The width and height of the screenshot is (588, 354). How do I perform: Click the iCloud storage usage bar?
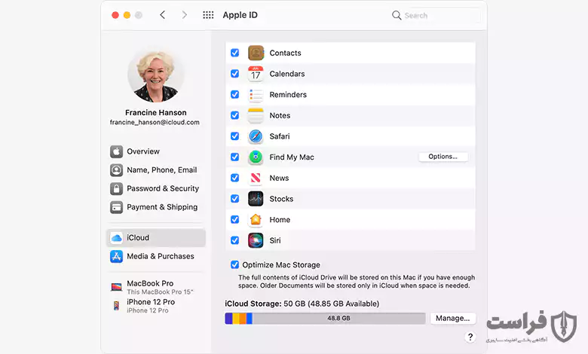(x=325, y=319)
